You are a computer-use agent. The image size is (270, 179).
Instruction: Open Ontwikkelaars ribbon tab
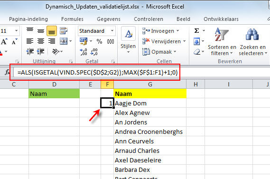point(221,19)
